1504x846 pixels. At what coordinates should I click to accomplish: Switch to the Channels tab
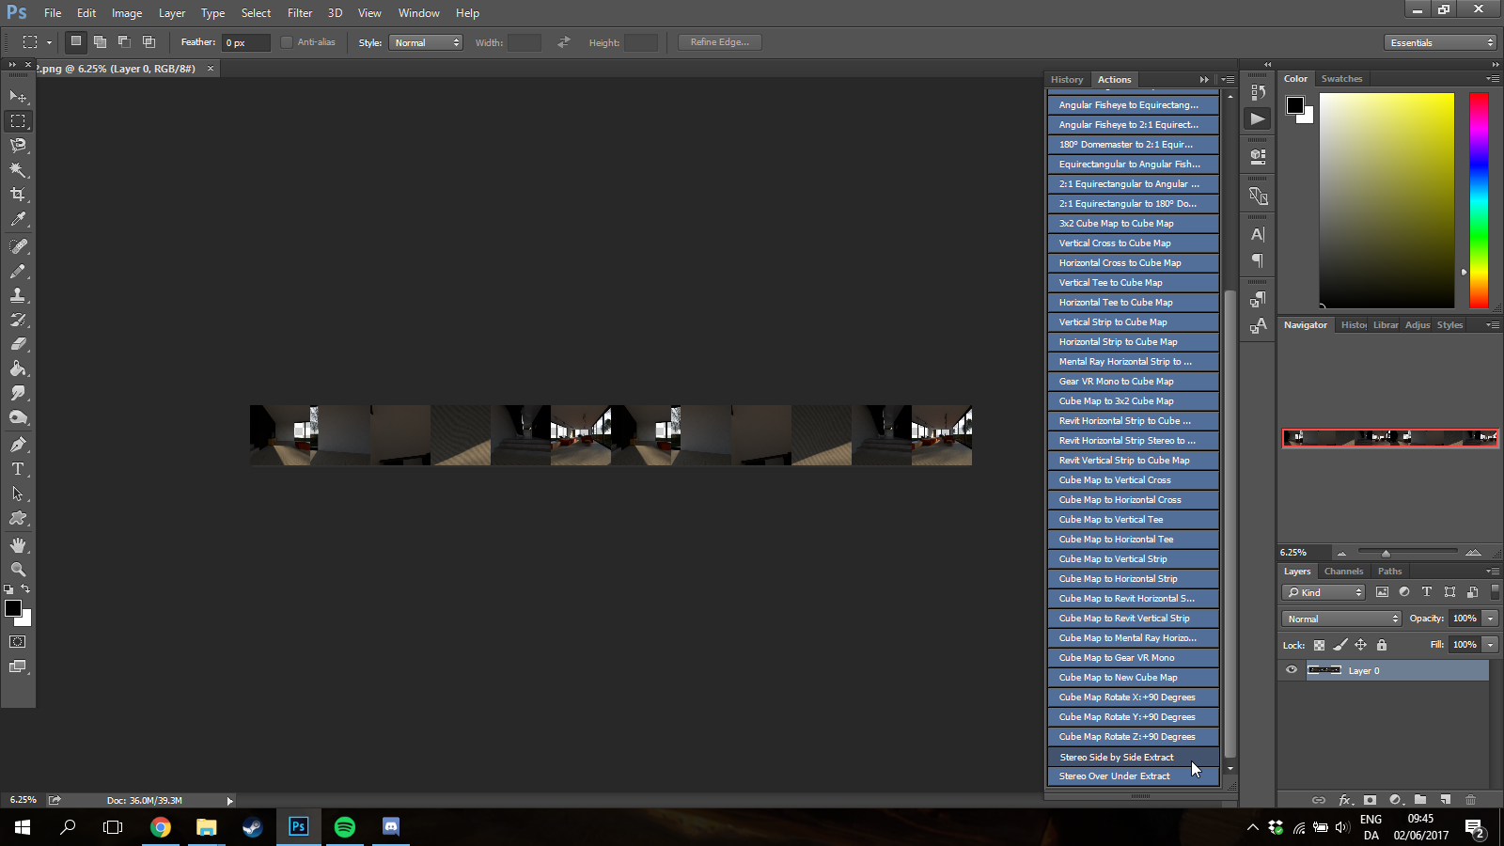tap(1343, 572)
